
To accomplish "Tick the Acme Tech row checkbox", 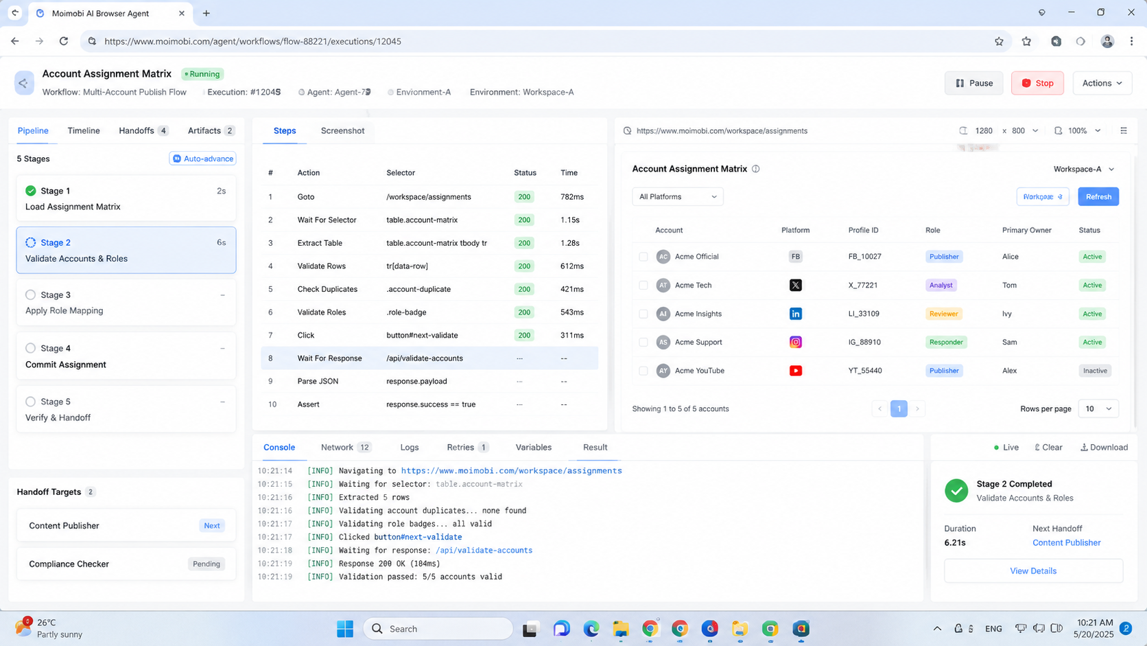I will [x=643, y=285].
